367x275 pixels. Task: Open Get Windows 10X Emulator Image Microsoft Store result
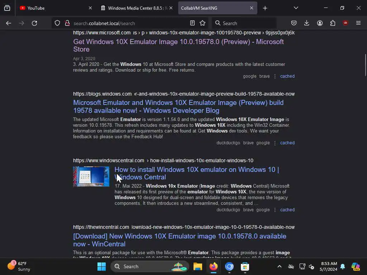[x=178, y=45]
